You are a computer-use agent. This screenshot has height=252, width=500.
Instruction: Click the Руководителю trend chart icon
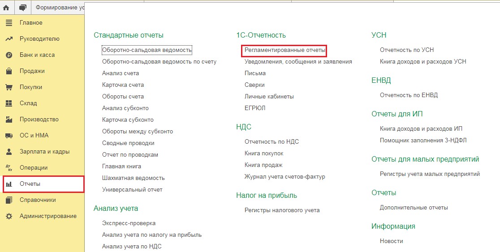tap(9, 39)
